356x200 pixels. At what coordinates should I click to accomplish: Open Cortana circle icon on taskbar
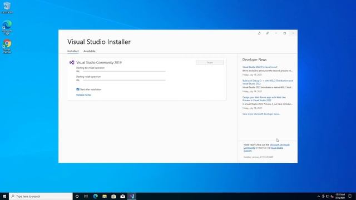click(x=77, y=196)
